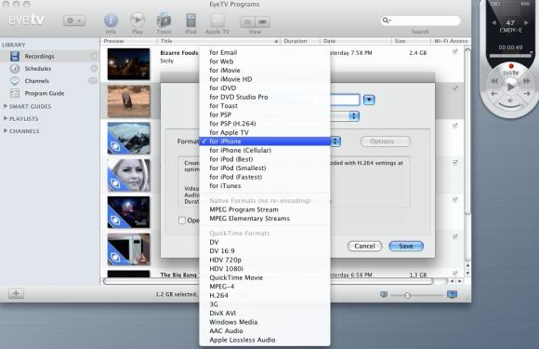Open Program Guide in the sidebar

45,93
